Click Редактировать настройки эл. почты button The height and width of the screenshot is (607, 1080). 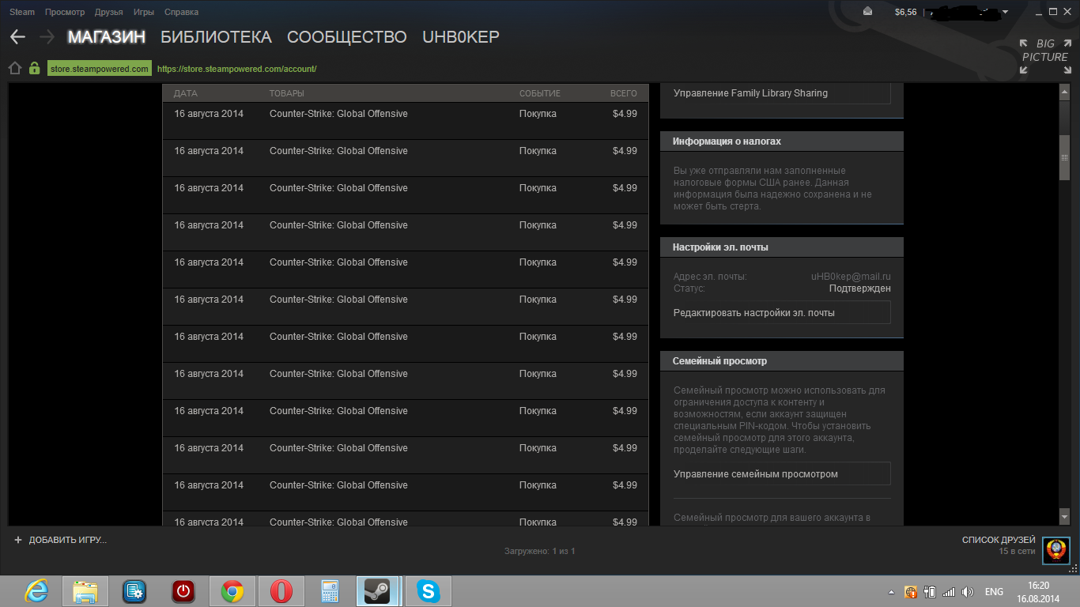click(x=782, y=312)
